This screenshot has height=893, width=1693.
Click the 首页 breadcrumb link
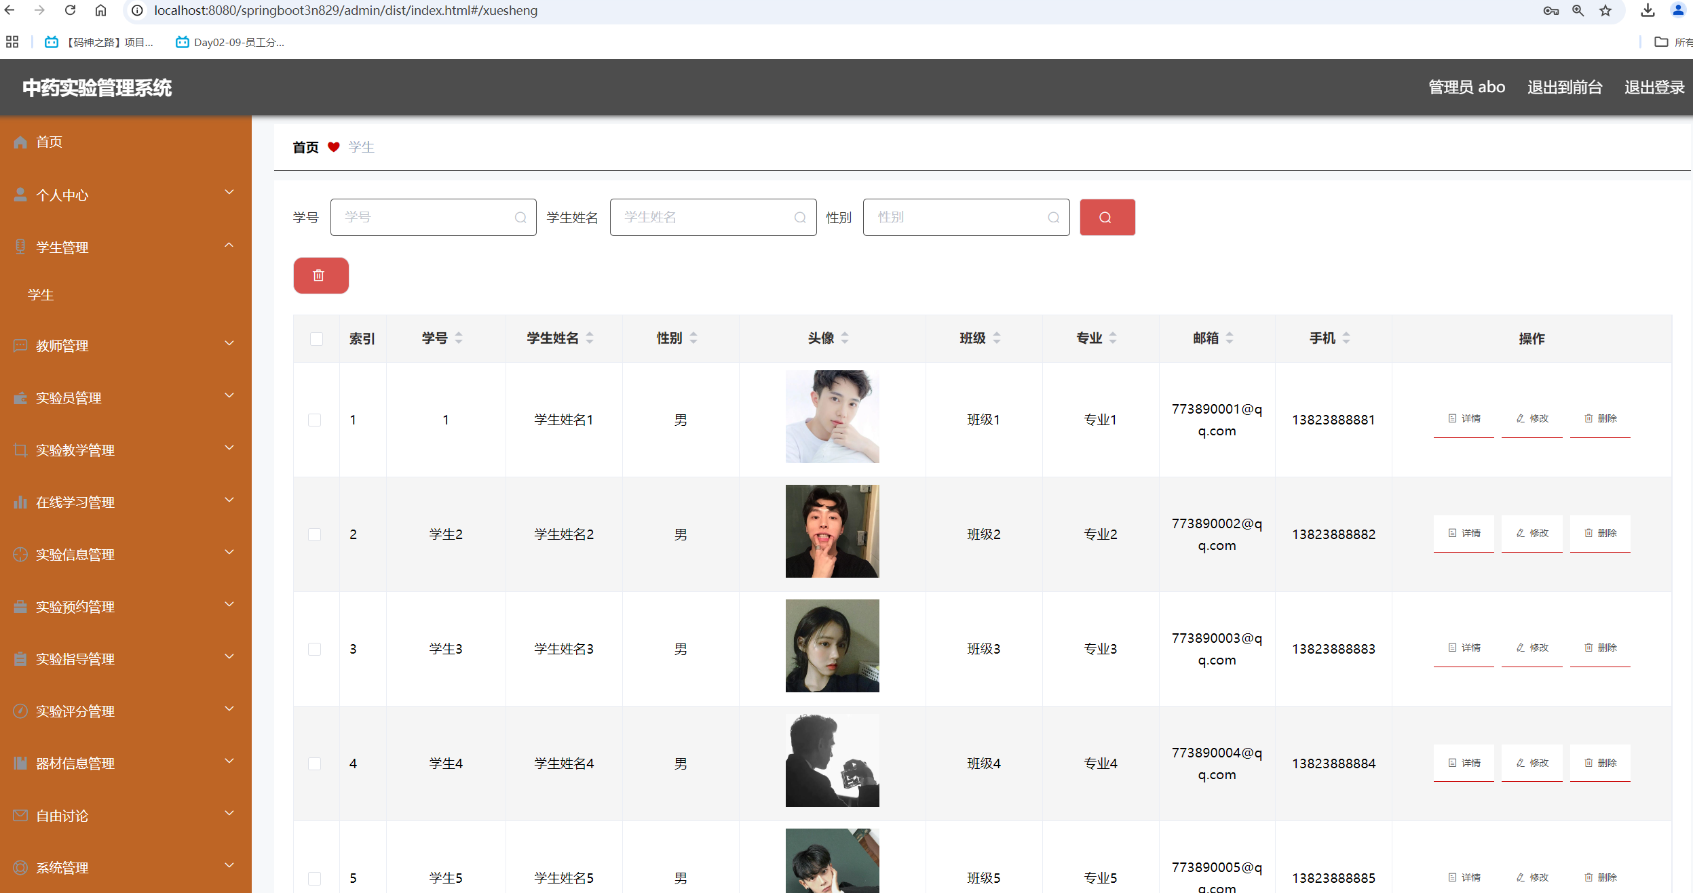(x=305, y=147)
